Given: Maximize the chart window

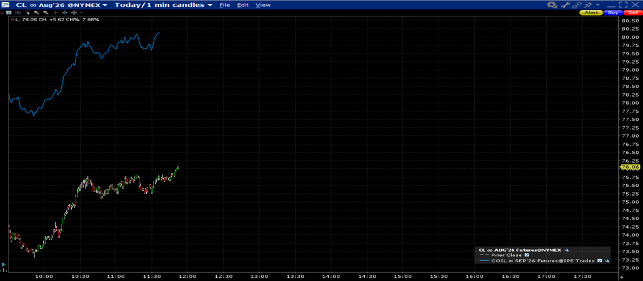Looking at the screenshot, I should coord(623,4).
